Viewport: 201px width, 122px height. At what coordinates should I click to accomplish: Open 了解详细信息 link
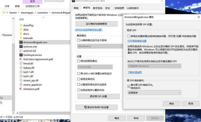(x=135, y=72)
